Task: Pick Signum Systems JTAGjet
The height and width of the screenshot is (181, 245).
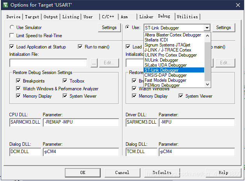Action: pyautogui.click(x=174, y=45)
